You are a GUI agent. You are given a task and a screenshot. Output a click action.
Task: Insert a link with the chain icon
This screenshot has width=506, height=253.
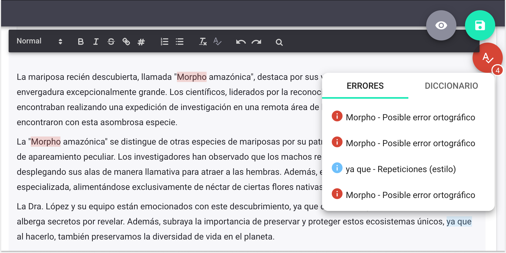pyautogui.click(x=126, y=42)
